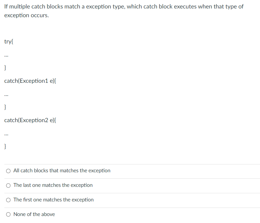
Task: Click the 'catch(Exception2 e){' code line
Action: coord(30,120)
